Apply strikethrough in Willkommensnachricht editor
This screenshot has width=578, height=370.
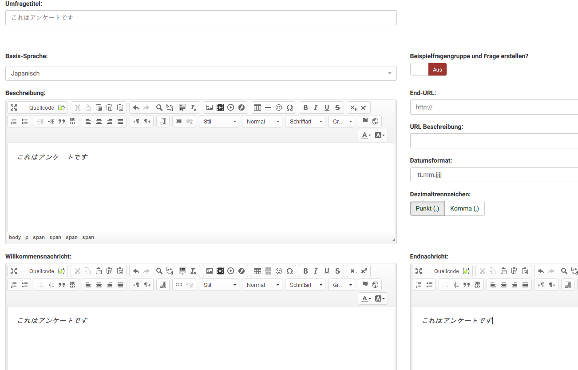[x=337, y=271]
